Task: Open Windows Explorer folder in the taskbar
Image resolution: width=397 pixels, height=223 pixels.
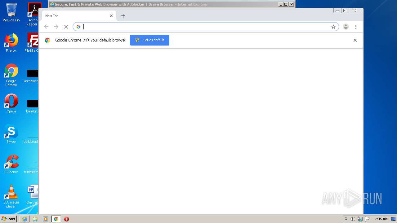Action: [x=35, y=219]
